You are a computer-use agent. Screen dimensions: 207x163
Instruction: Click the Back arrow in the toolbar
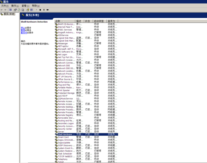coord(2,10)
